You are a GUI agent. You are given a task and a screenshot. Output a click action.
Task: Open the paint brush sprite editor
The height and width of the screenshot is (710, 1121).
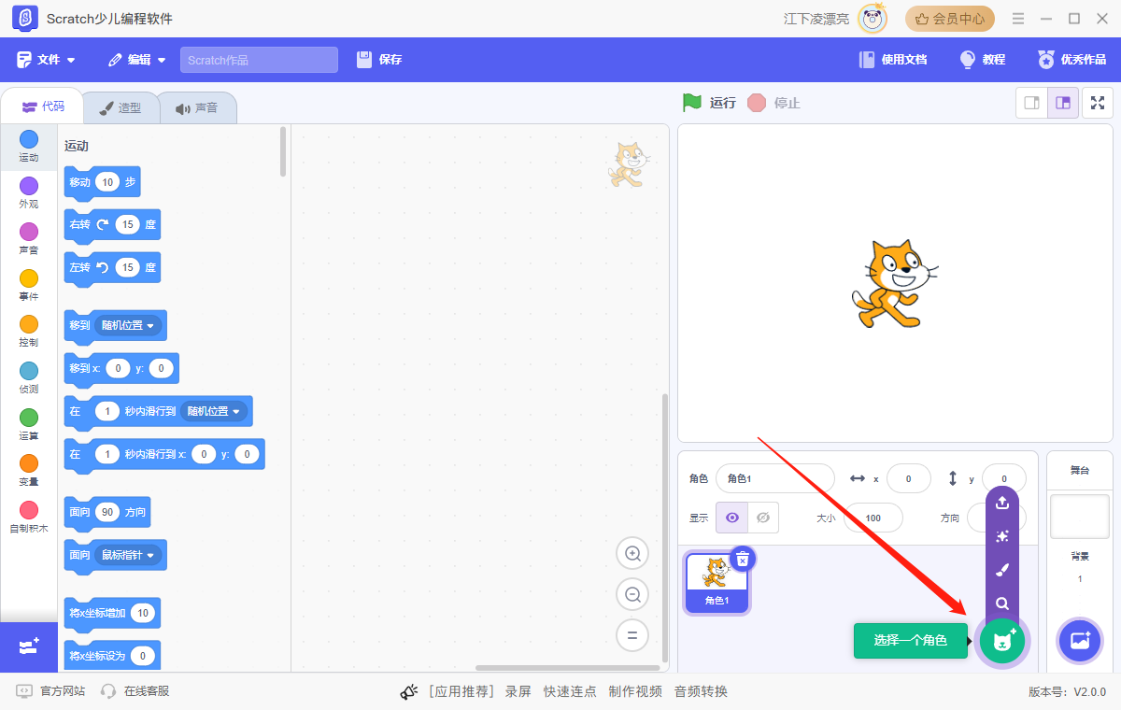click(x=1001, y=570)
